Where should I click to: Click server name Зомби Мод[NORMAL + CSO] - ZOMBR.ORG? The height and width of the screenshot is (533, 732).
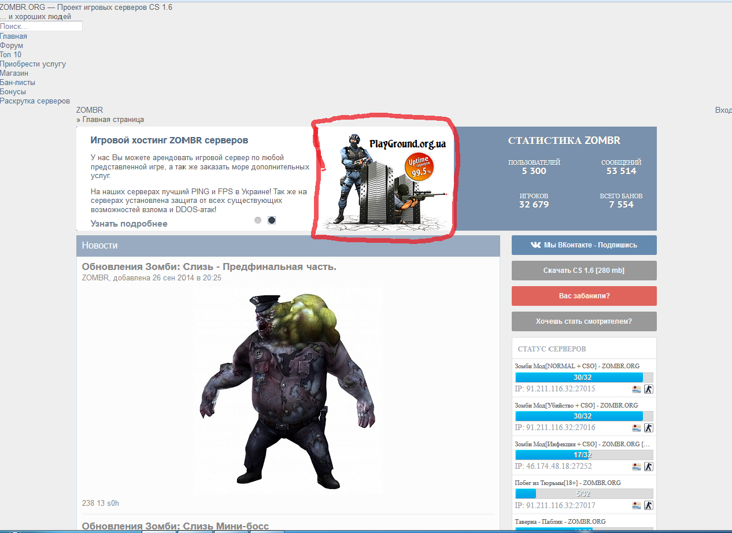tap(577, 366)
